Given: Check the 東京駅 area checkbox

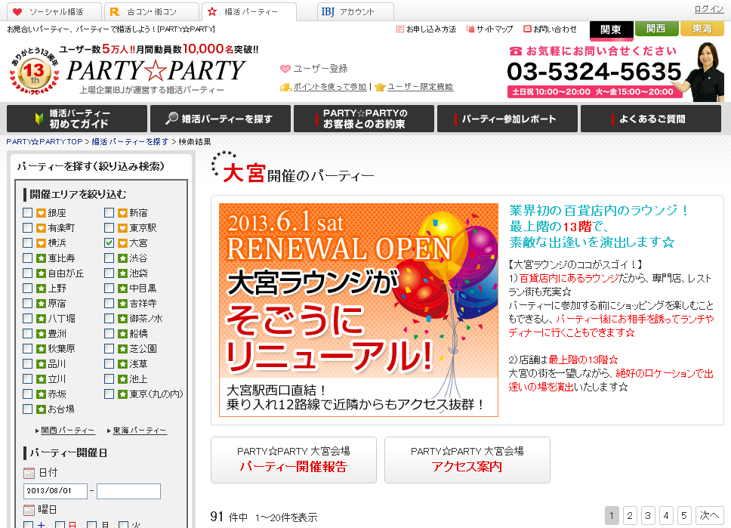Looking at the screenshot, I should [109, 228].
